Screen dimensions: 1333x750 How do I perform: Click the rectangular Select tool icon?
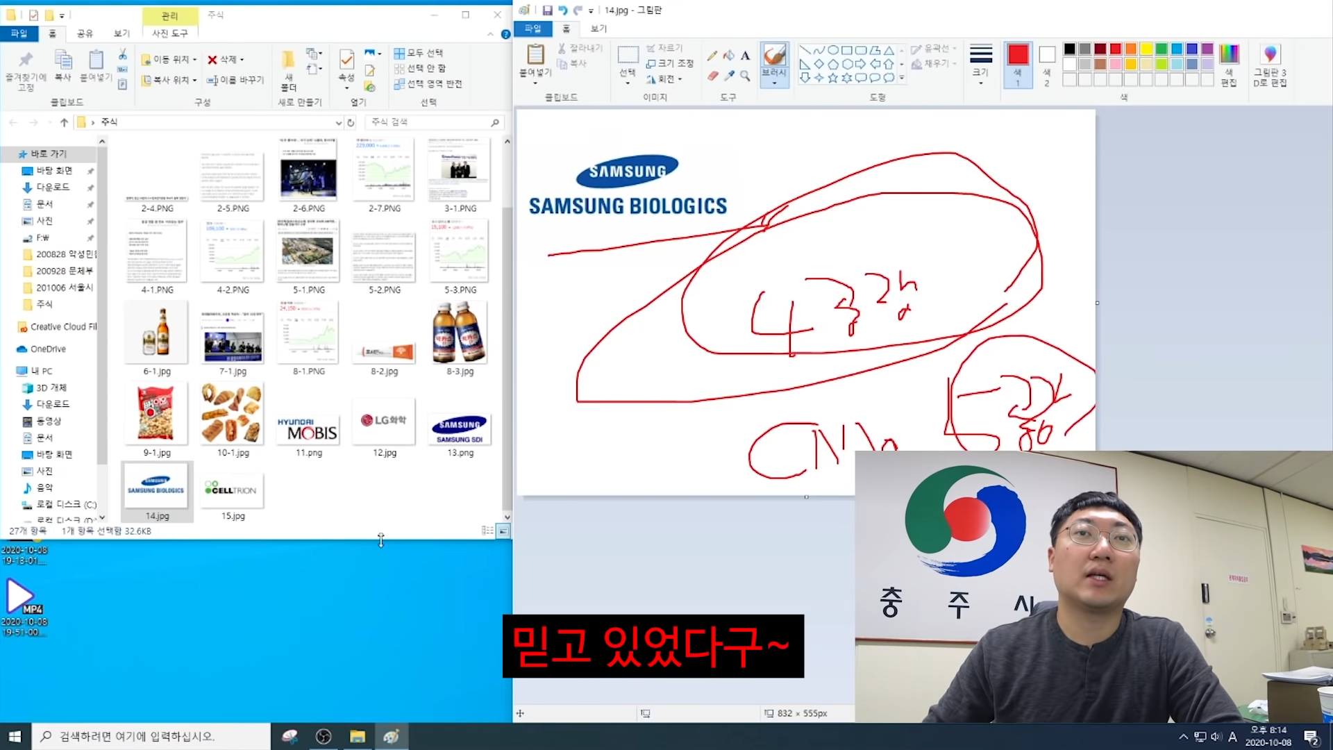tap(628, 55)
